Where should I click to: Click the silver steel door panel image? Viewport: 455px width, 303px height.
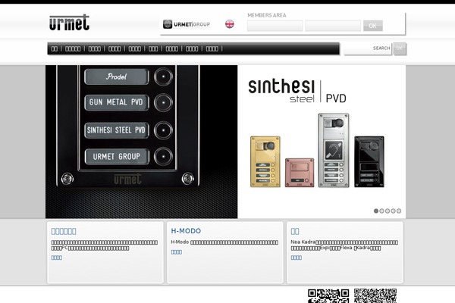click(x=334, y=150)
